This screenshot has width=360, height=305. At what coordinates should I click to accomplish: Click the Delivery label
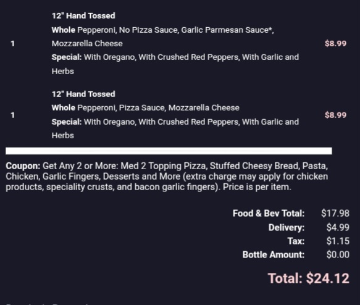(287, 227)
